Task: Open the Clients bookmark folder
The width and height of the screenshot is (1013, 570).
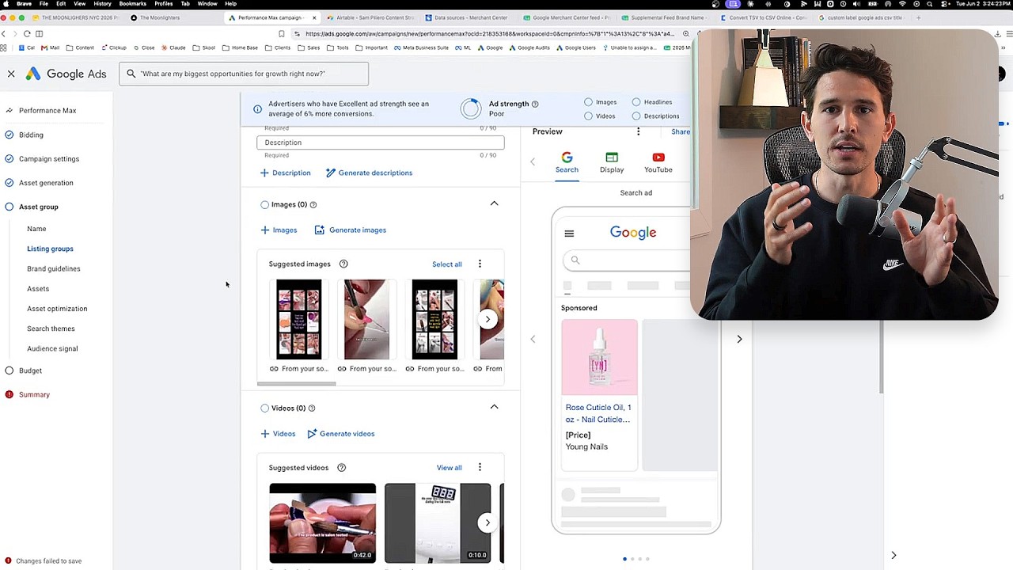Action: (277, 47)
